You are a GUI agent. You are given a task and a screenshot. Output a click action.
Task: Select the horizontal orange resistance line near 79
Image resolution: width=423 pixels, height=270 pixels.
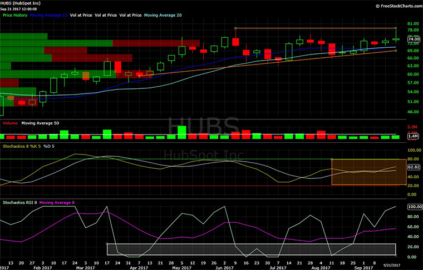[x=316, y=28]
